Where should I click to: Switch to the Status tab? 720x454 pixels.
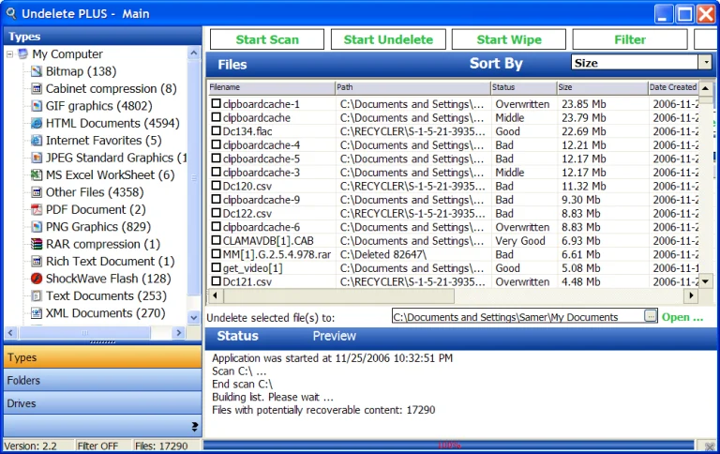(237, 336)
